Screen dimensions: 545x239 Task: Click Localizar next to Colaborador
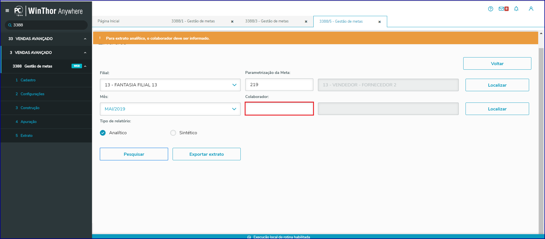tap(497, 109)
